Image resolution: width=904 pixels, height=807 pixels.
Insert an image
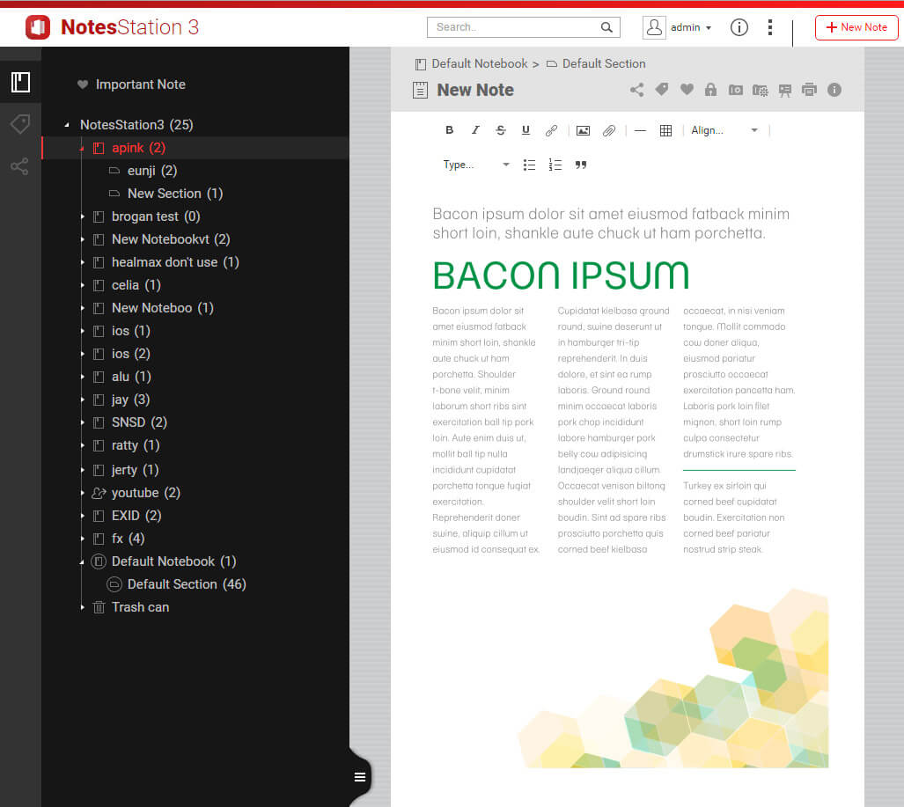[x=584, y=131]
